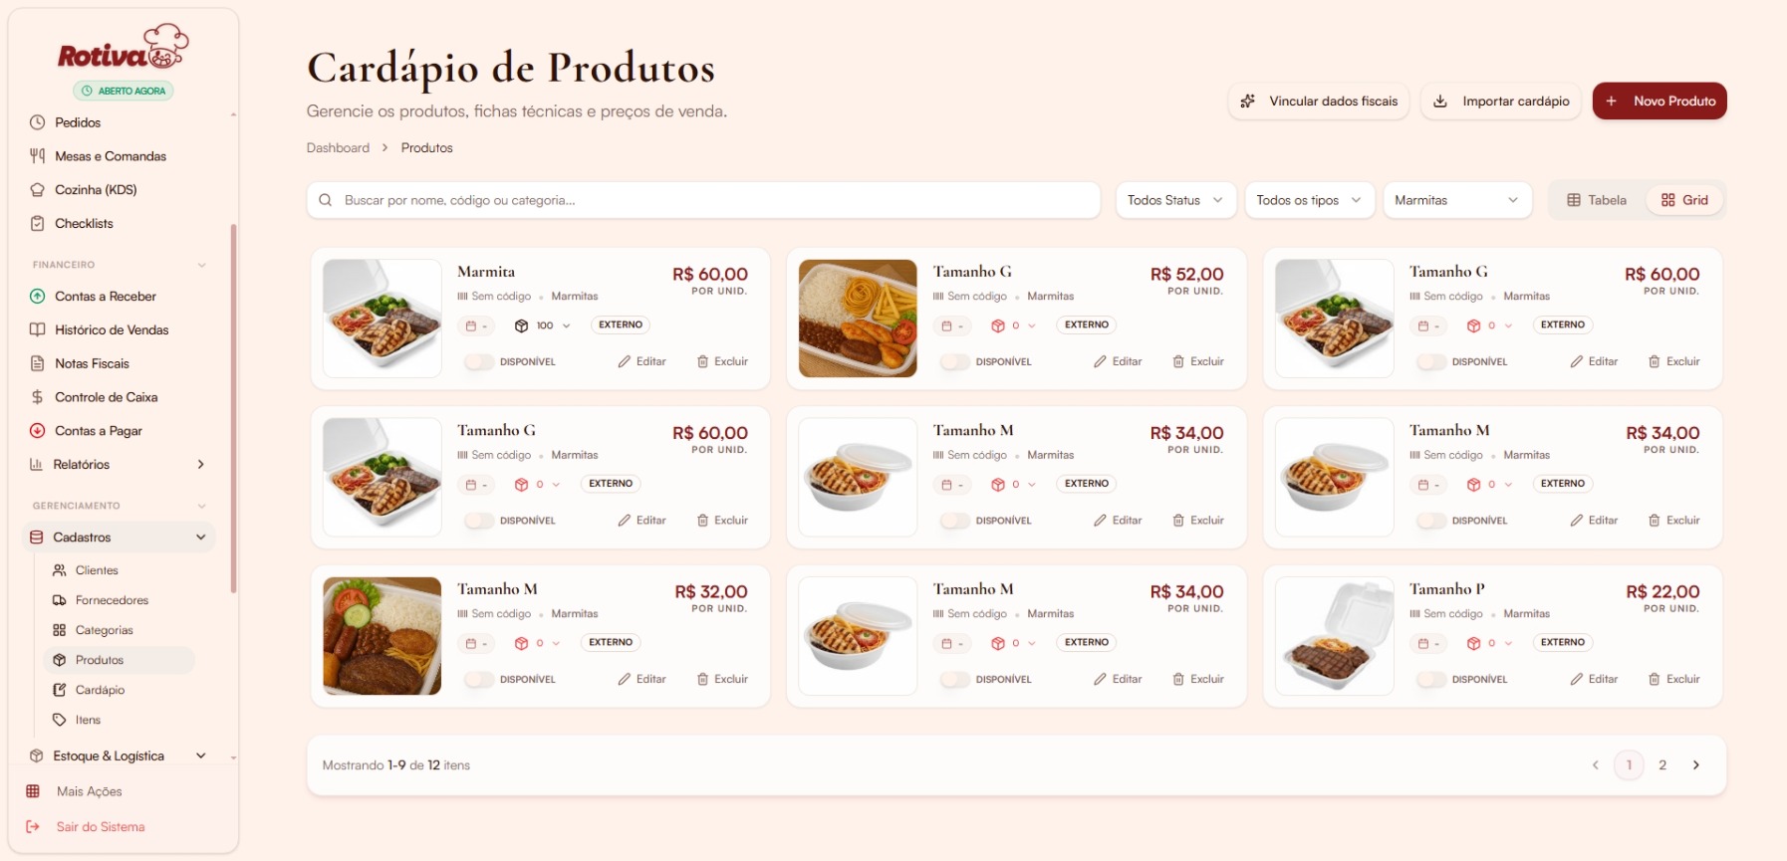
Task: Open stock dropdown showing 100 on Marmita card
Action: (x=543, y=325)
